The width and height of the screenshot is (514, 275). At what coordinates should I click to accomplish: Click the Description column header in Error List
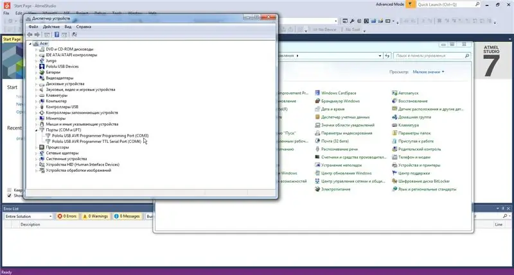[x=30, y=224]
